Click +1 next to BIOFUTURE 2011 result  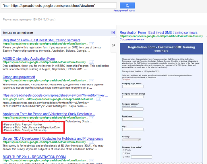tap(92, 161)
